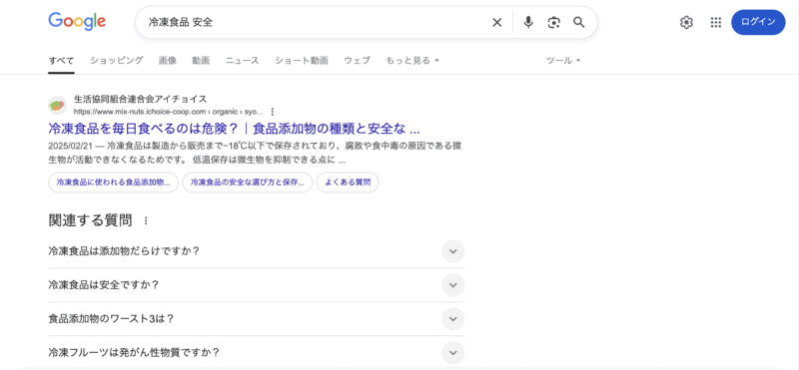Click the magnifying glass search button

click(579, 22)
